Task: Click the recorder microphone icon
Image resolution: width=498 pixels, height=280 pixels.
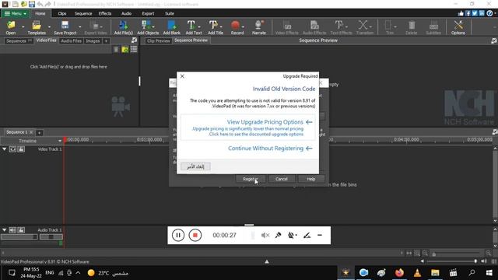Action: [278, 235]
